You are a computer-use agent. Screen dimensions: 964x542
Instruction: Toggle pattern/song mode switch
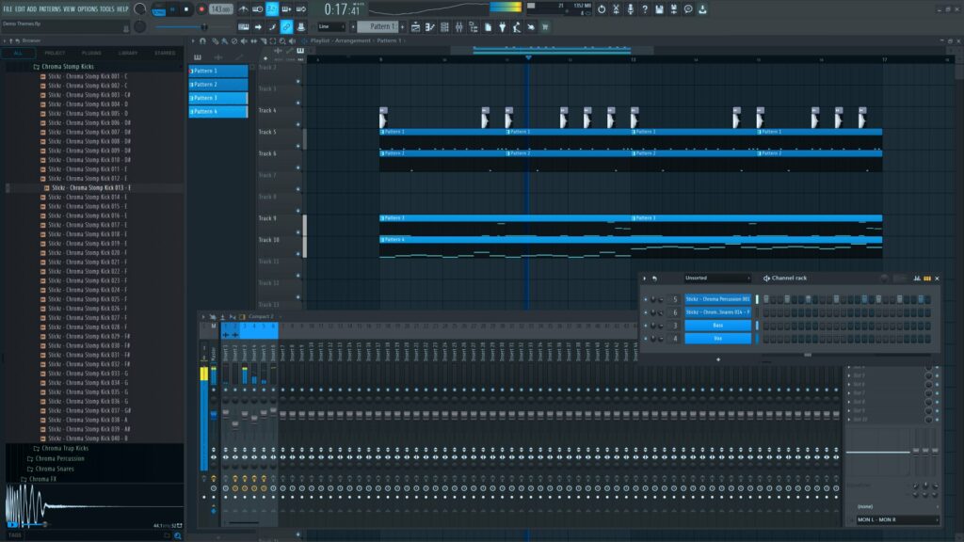click(x=159, y=9)
